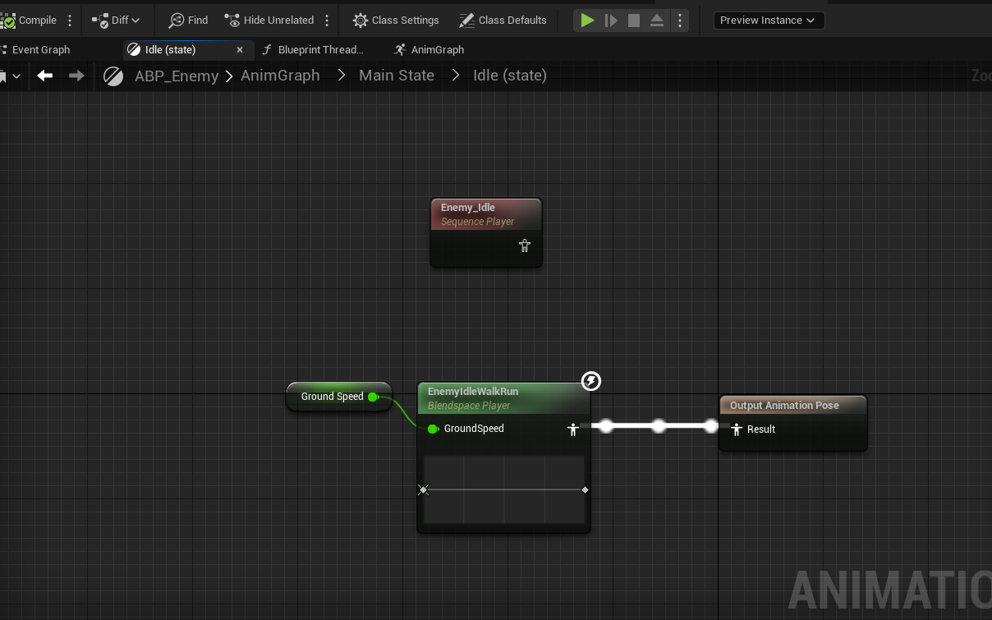Click Enemy_Idle node output pose pin

click(524, 246)
